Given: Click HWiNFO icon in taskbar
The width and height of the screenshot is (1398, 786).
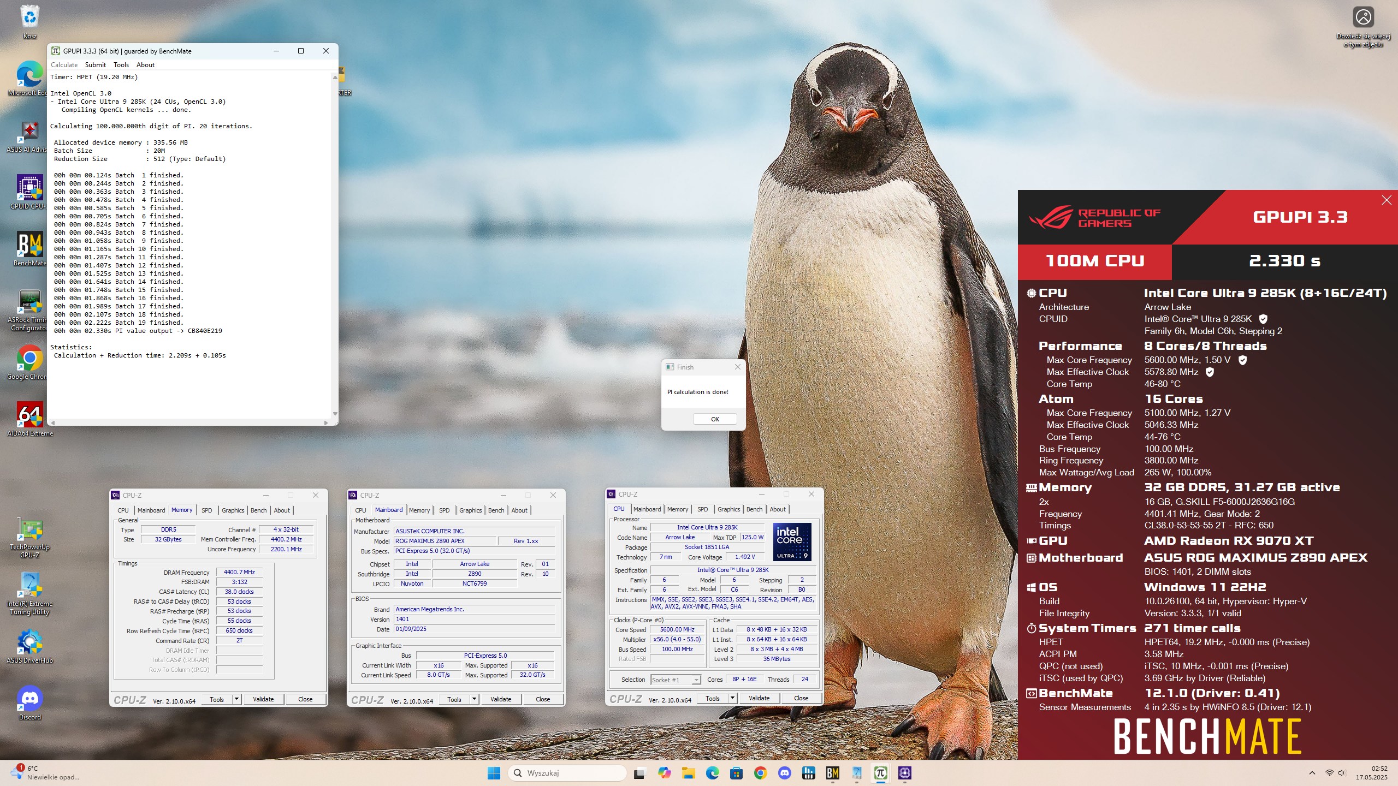Looking at the screenshot, I should tap(809, 773).
